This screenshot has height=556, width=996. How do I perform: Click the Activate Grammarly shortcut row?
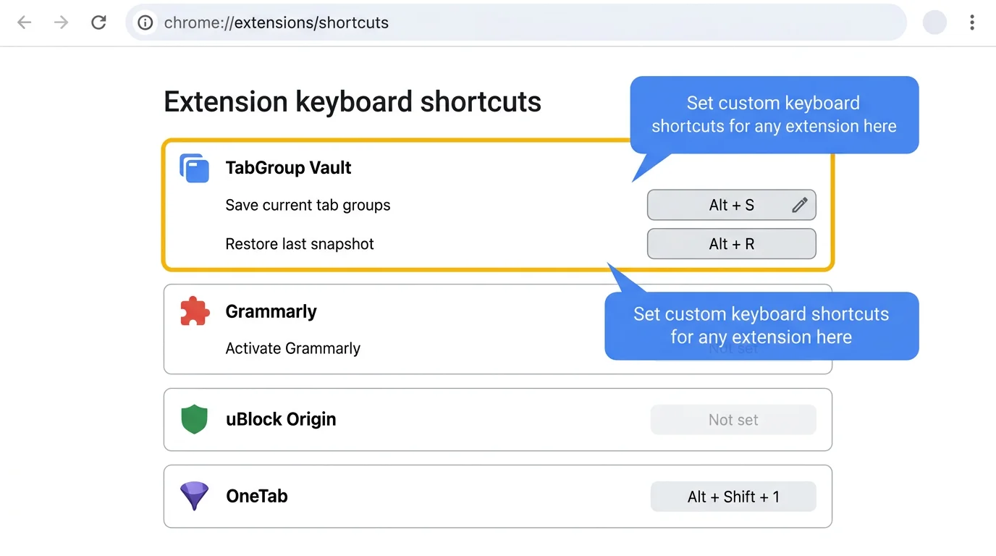pos(293,348)
